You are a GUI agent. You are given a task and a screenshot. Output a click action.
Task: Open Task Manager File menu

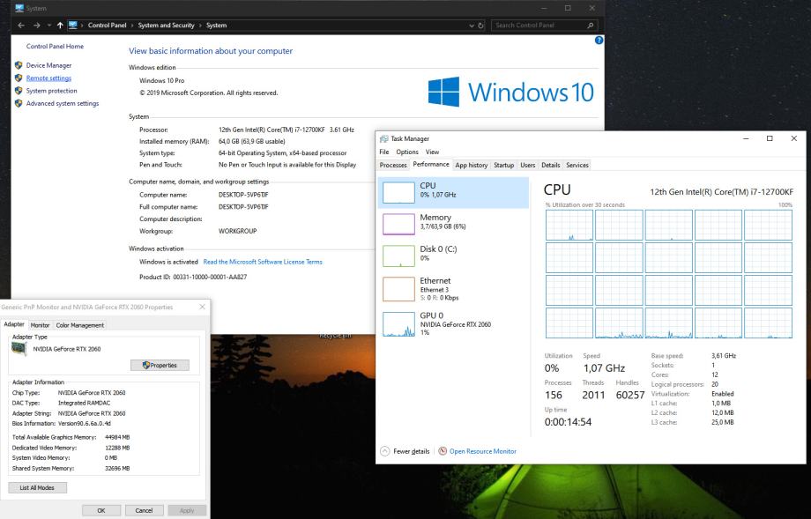[383, 152]
